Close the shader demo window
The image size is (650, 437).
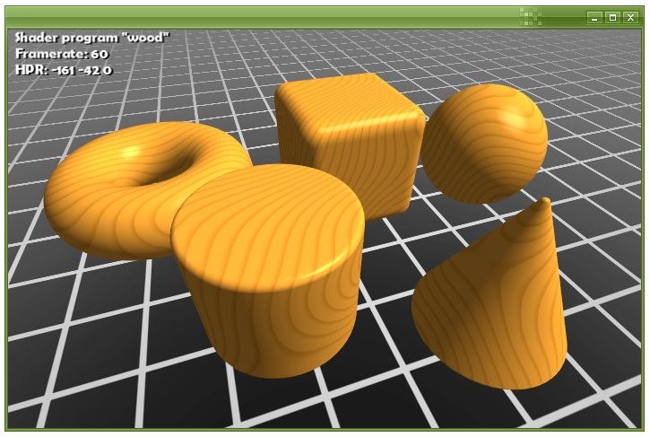(630, 17)
